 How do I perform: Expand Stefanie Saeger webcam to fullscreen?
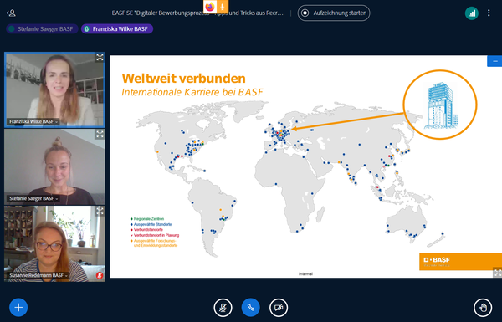pos(100,134)
